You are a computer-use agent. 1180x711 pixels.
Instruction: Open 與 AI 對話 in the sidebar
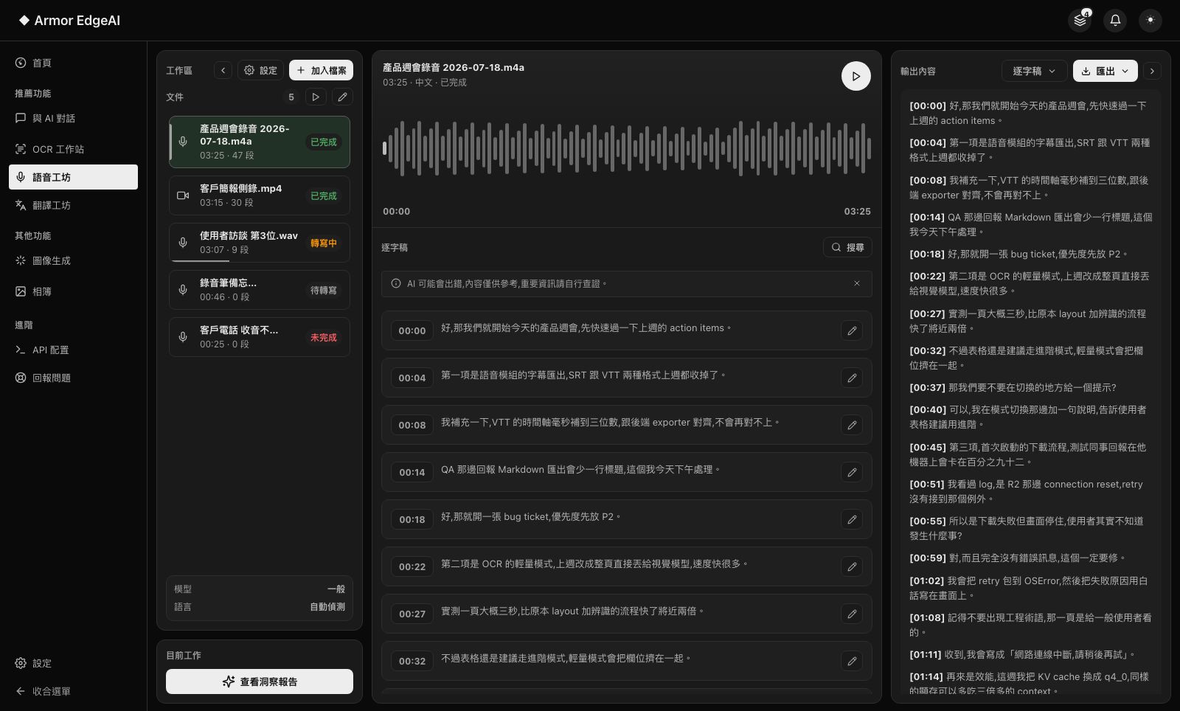pos(73,118)
